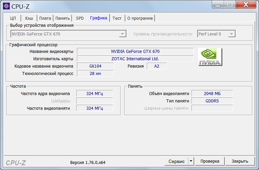Click the NVIDIA logo image
259x170 pixels.
210,57
